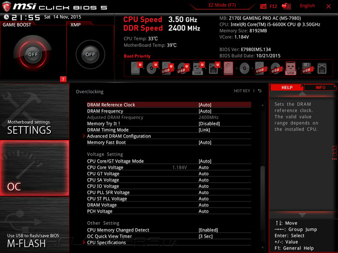Click the settings list scrollbar thumb
Screen dimensions: 338x253
click(262, 198)
